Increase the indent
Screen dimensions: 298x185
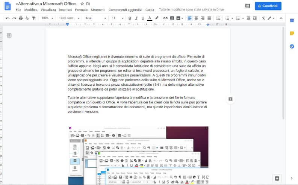(255, 18)
